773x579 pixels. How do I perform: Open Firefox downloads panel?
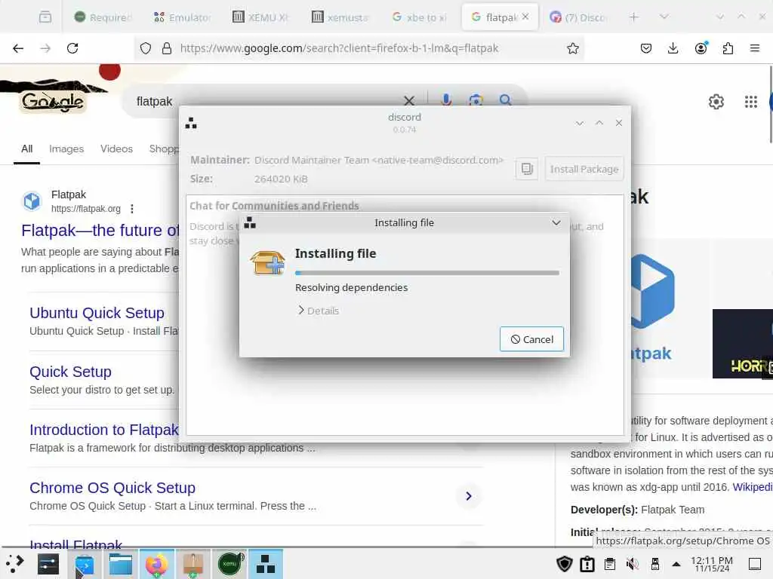click(673, 48)
